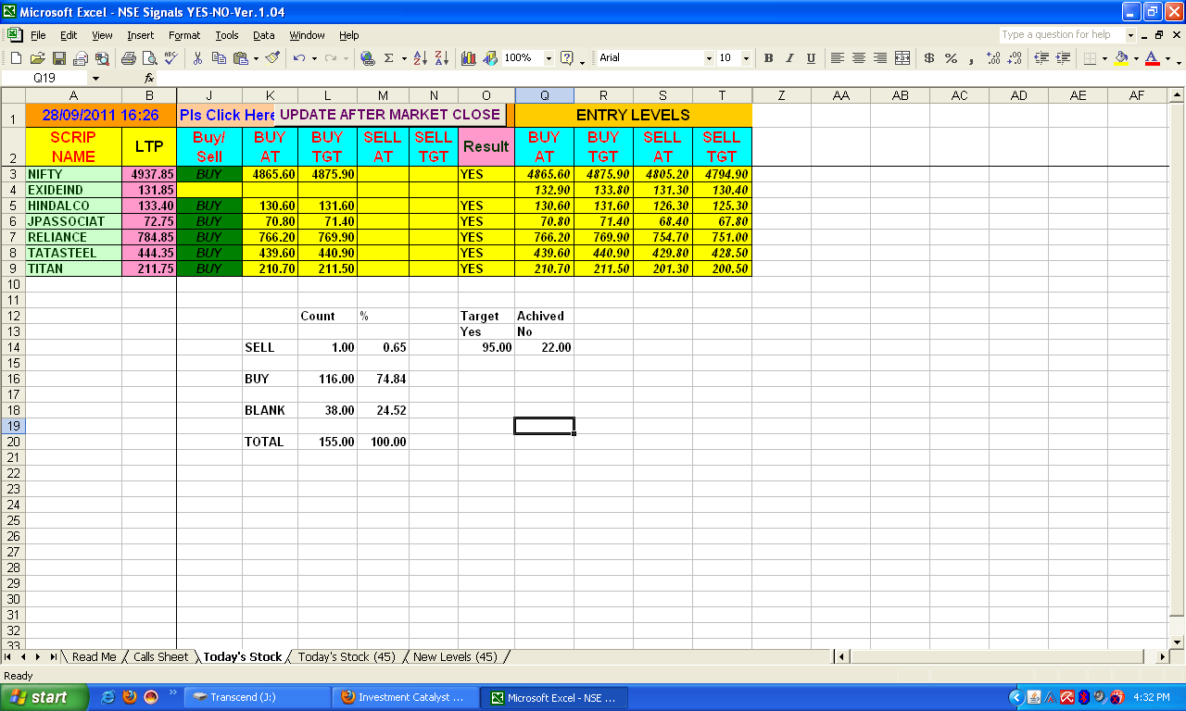Open the borders style dropdown arrow
The image size is (1186, 711).
point(1104,58)
